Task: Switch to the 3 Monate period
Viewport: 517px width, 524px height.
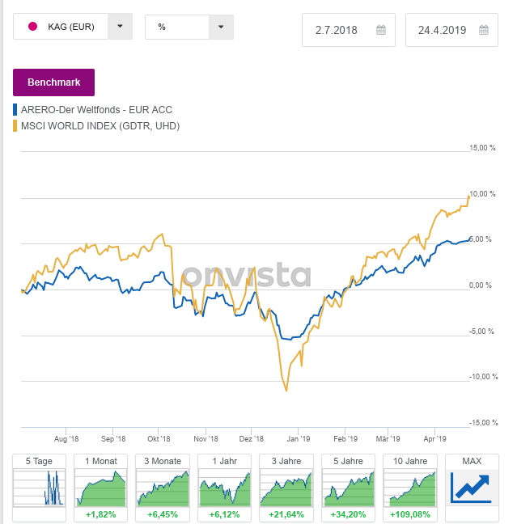Action: [x=162, y=488]
